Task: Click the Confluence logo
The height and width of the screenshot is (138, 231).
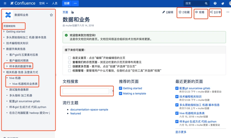Action: click(23, 3)
